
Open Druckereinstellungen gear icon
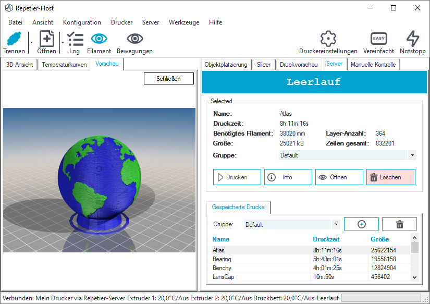(328, 39)
